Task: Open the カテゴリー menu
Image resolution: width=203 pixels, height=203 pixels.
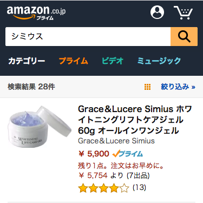Action: click(27, 61)
